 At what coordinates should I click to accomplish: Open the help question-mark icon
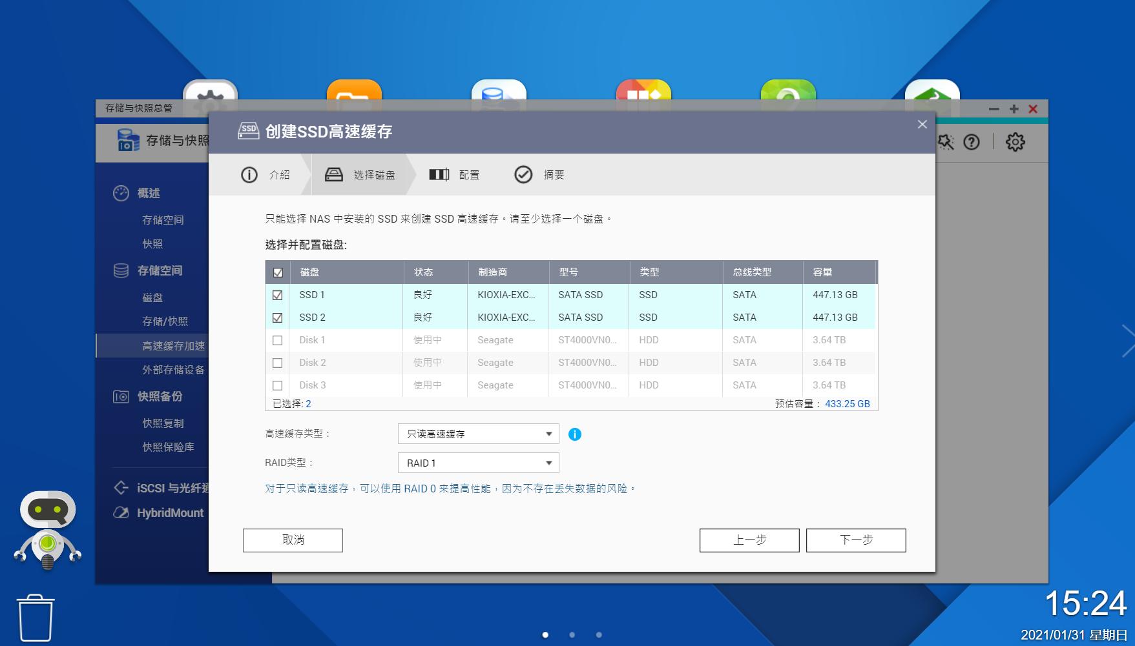pyautogui.click(x=971, y=143)
